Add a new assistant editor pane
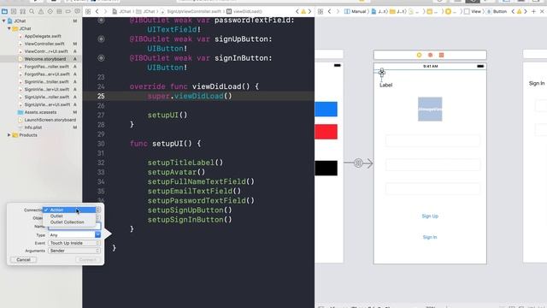547x308 pixels. (x=533, y=11)
